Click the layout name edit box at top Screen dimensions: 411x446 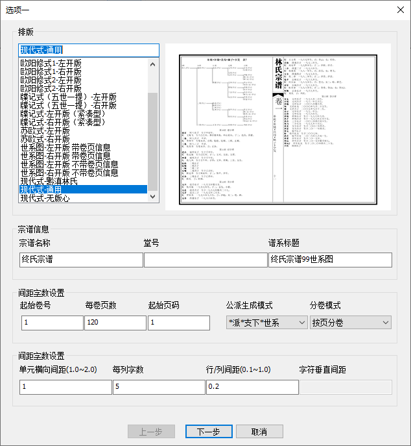click(x=89, y=51)
